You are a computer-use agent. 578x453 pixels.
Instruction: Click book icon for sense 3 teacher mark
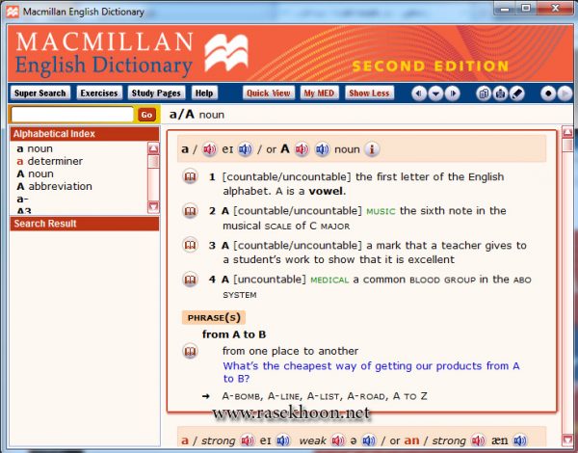pos(190,245)
